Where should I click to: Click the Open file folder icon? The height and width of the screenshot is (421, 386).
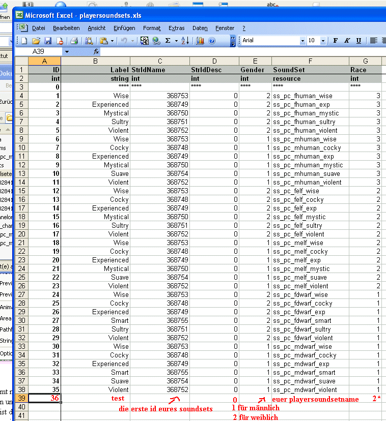point(36,41)
